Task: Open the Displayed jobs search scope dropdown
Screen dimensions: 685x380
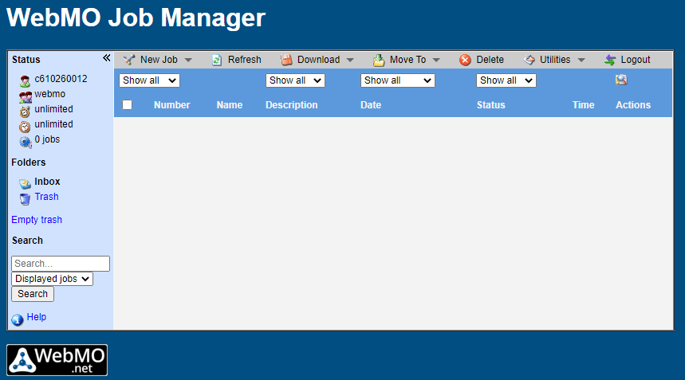Action: (x=52, y=279)
